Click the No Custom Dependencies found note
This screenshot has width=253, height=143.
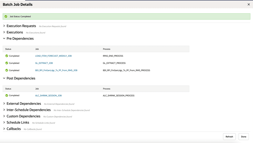pyautogui.click(x=58, y=117)
